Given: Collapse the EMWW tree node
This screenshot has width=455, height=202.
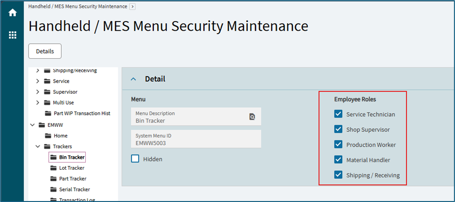Looking at the screenshot, I should (32, 125).
